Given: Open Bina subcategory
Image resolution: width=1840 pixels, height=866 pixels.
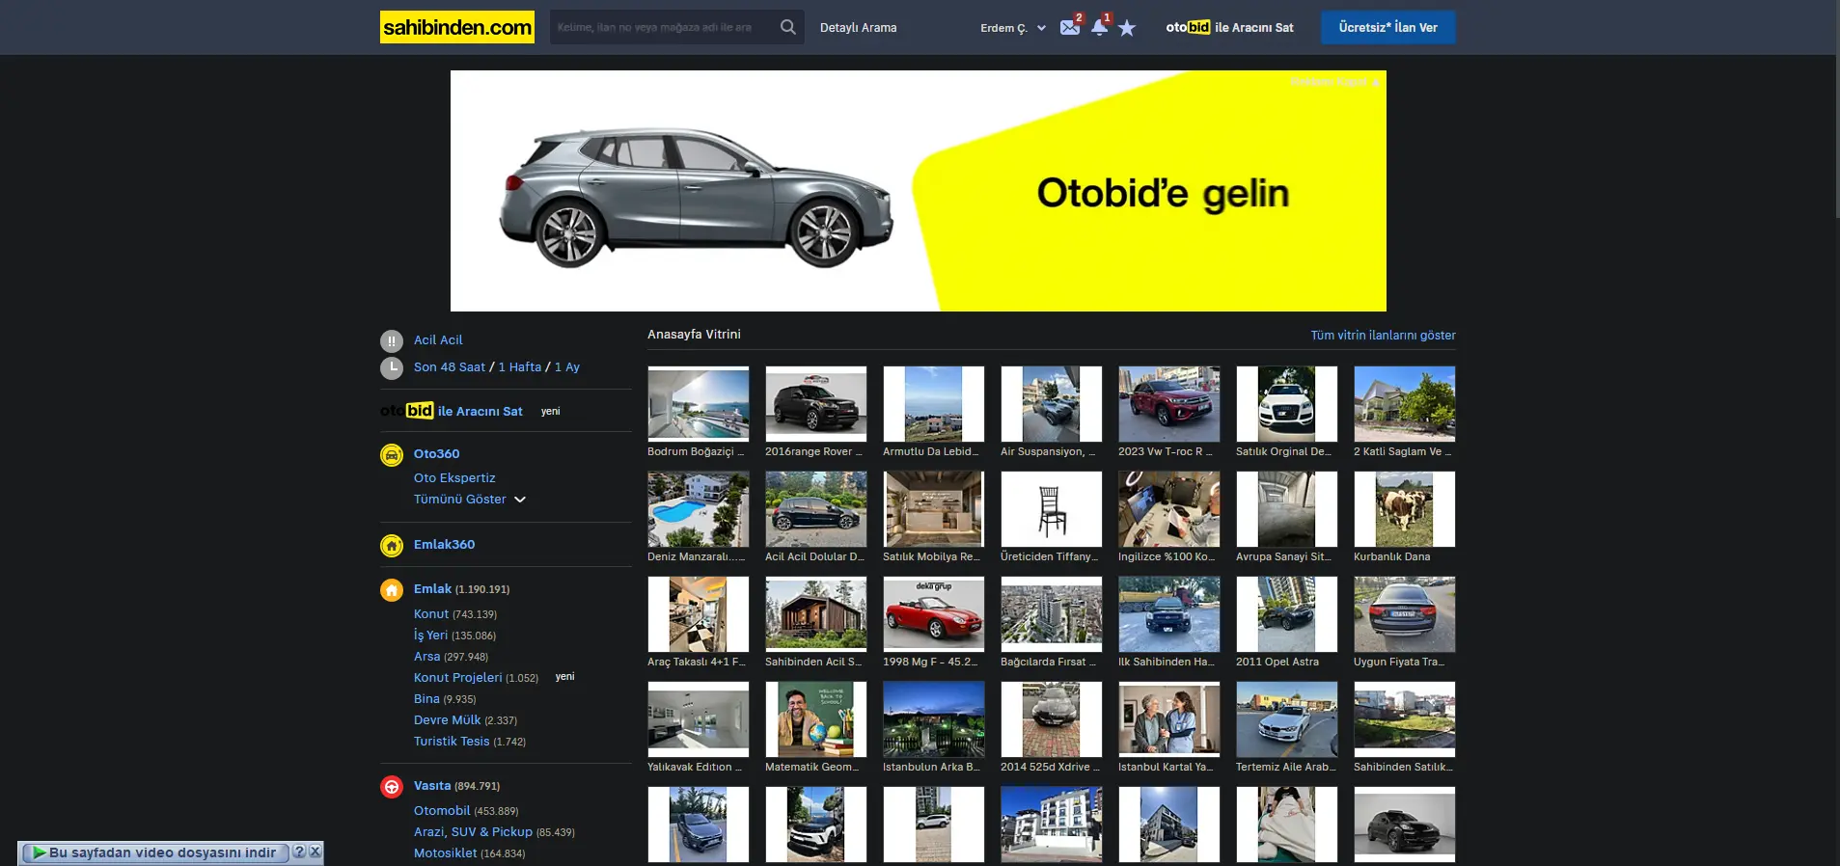Looking at the screenshot, I should click(426, 699).
